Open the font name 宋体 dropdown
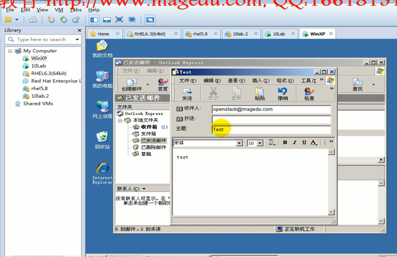This screenshot has width=397, height=257. 239,143
